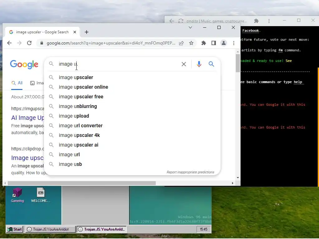Bookmark this page with the star icon
The height and width of the screenshot is (239, 319).
coord(191,43)
